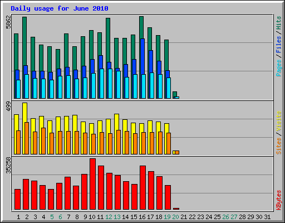Click the red KBytes bar for day 10
285x223 pixels.
93,184
